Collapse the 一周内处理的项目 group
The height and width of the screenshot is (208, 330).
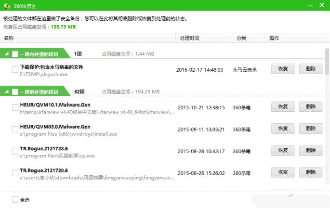coord(7,54)
